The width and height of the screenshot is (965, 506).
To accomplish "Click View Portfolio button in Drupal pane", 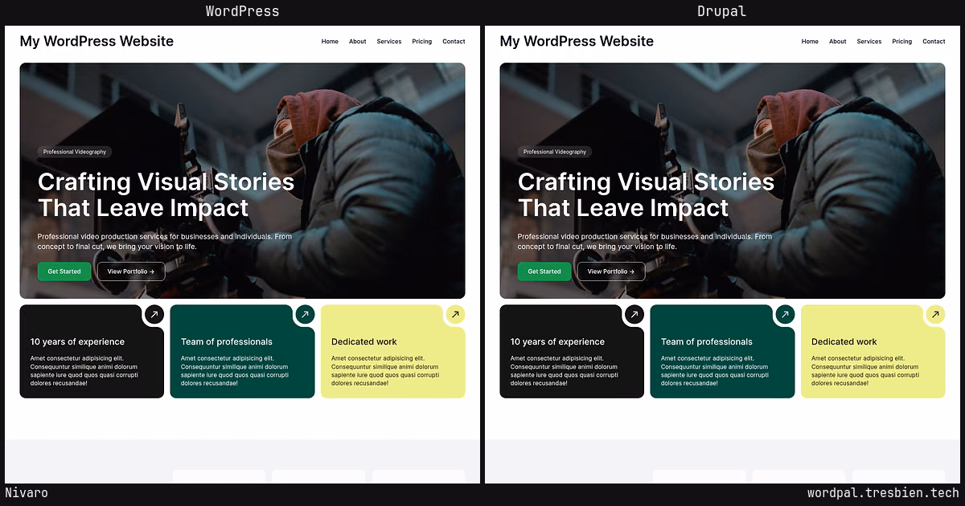I will click(611, 271).
